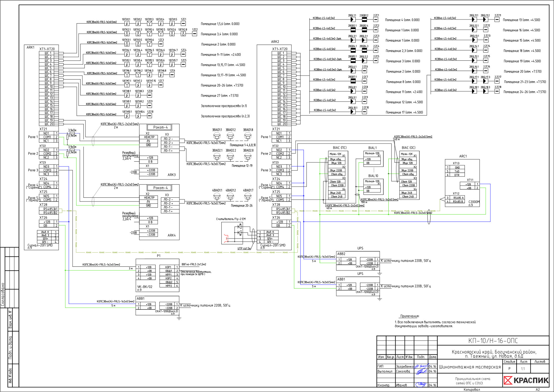Click the А2 sheet format mark
554x392 pixels.
538,390
